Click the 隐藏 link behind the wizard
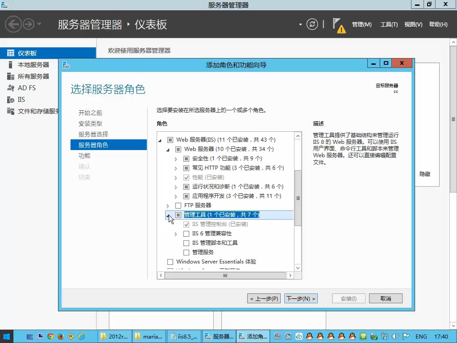Image resolution: width=457 pixels, height=343 pixels. point(425,174)
